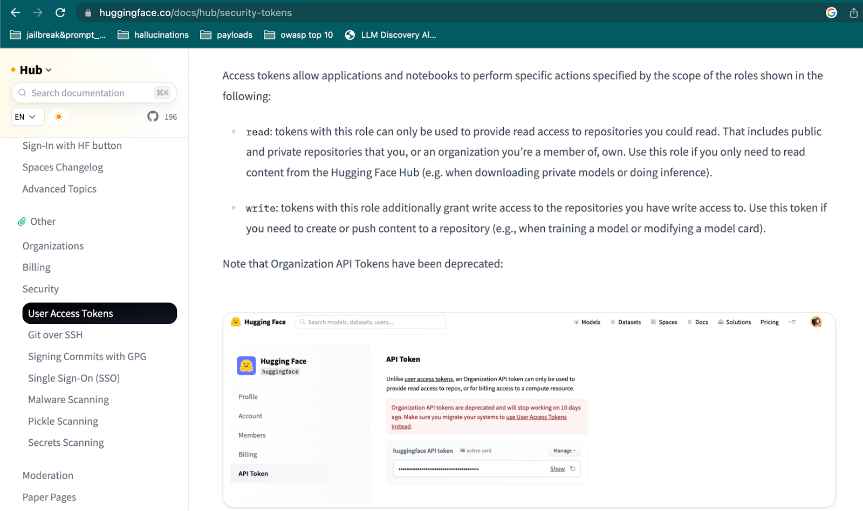
Task: Click the Google account icon
Action: [831, 12]
